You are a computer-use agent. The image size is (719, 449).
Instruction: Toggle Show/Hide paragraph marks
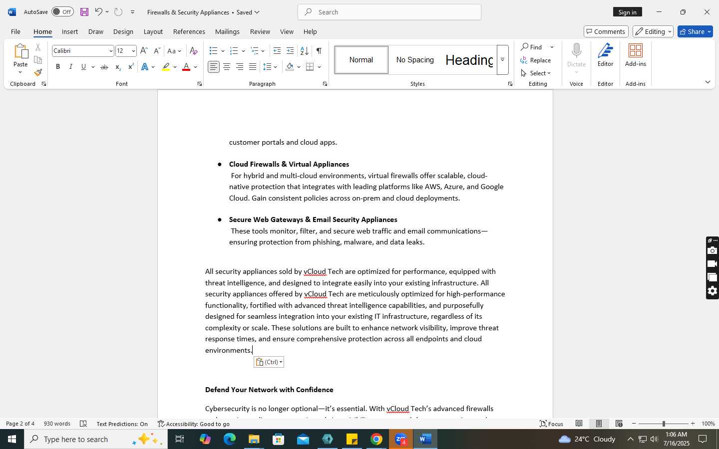pos(319,51)
